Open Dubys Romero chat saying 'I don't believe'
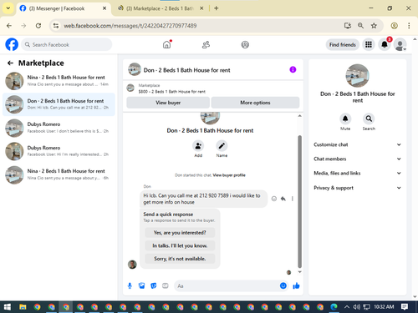 (59, 128)
